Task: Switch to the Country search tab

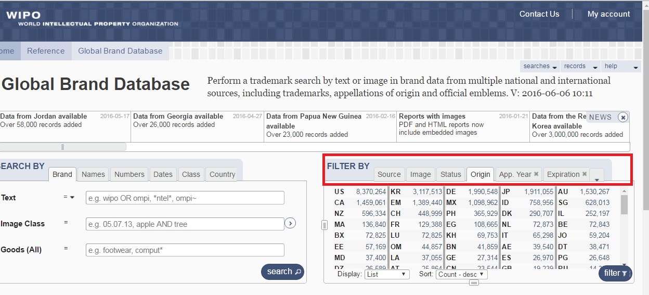Action: [x=223, y=174]
